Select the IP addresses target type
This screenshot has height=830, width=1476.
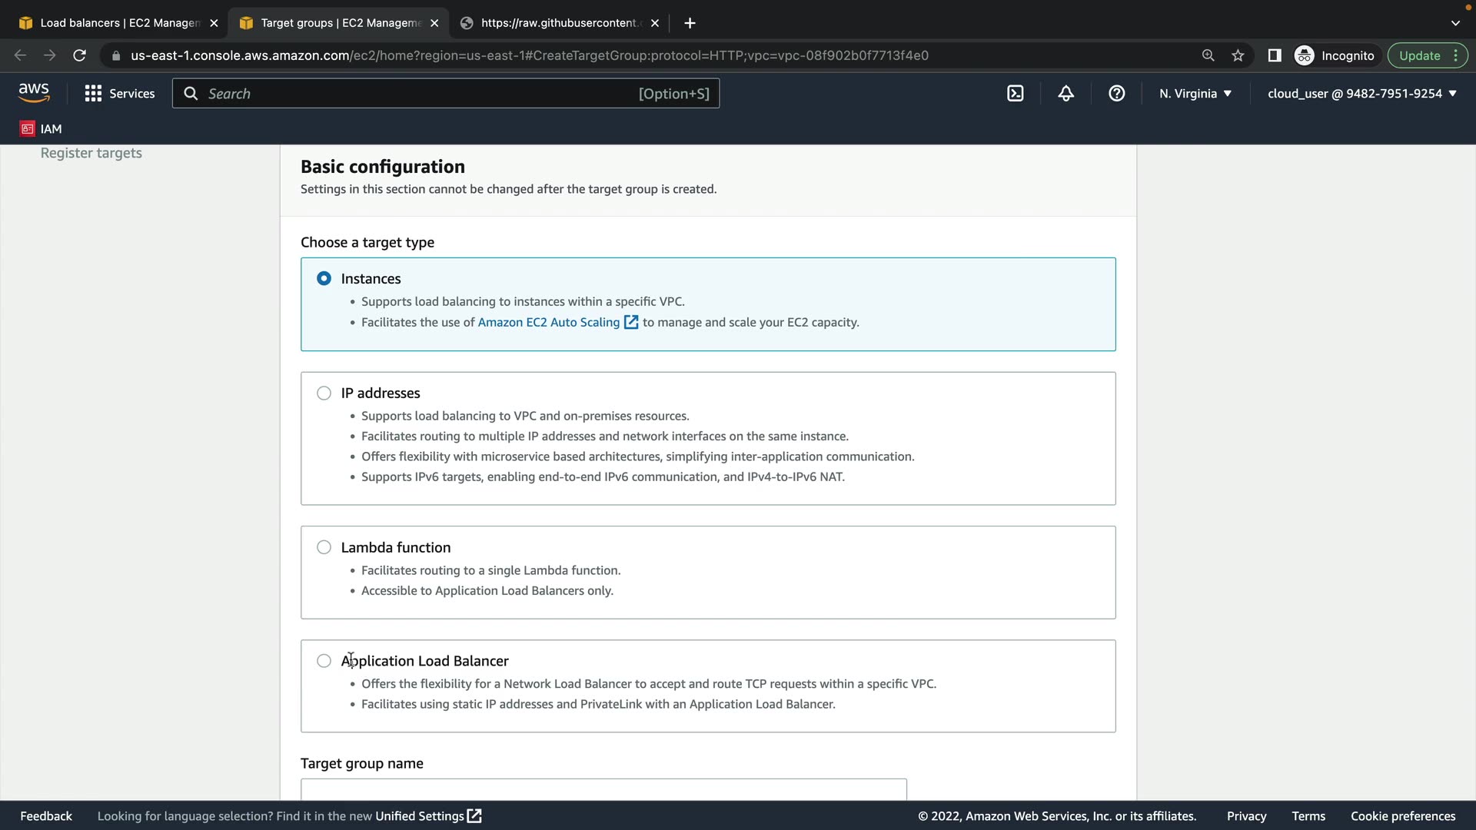[x=324, y=393]
